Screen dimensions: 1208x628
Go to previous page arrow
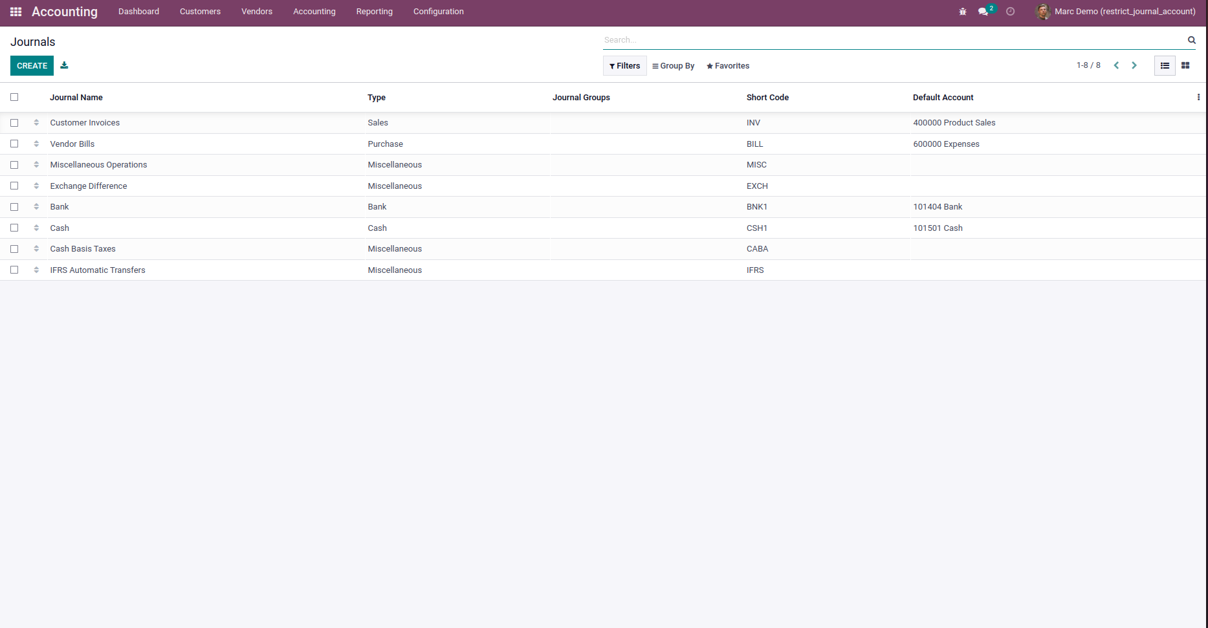pyautogui.click(x=1116, y=65)
